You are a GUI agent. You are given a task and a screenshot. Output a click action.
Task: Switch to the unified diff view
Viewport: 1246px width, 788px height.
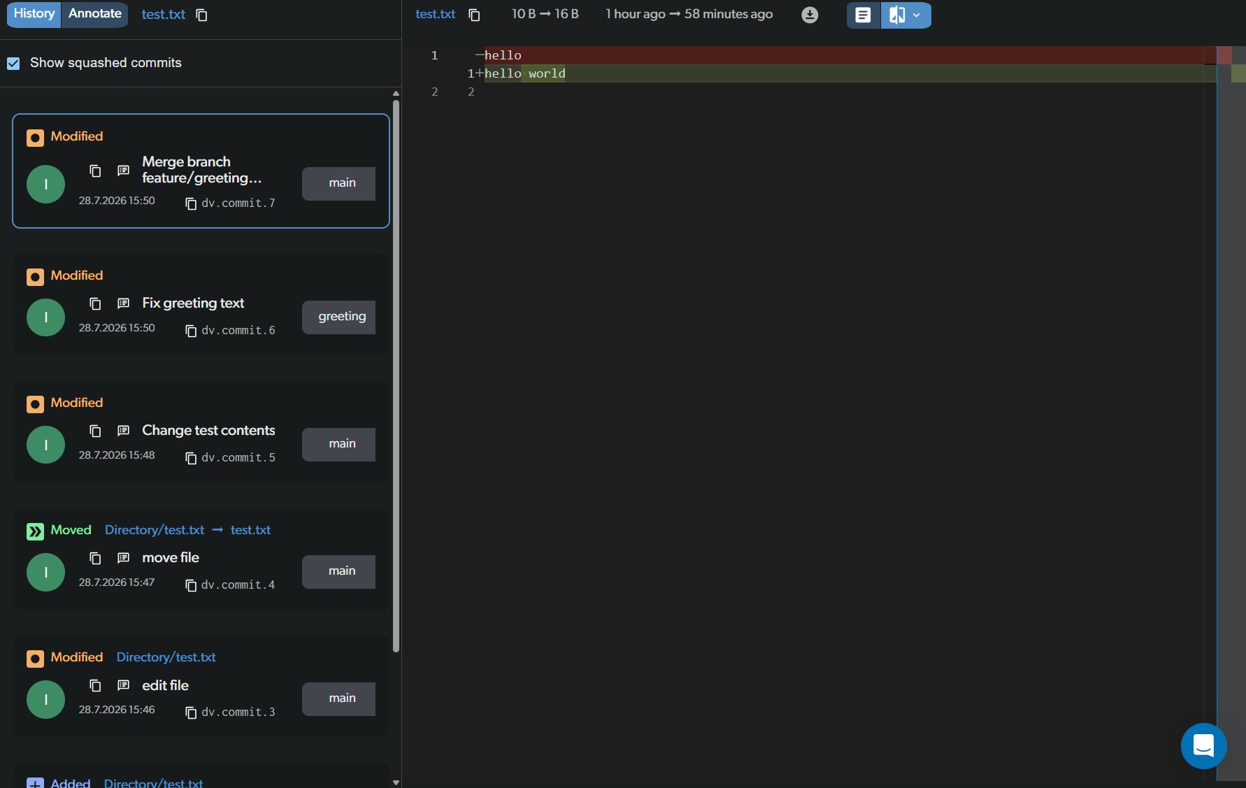(x=864, y=15)
